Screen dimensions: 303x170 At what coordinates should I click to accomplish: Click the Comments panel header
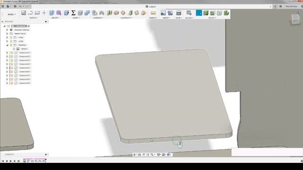pos(24,154)
